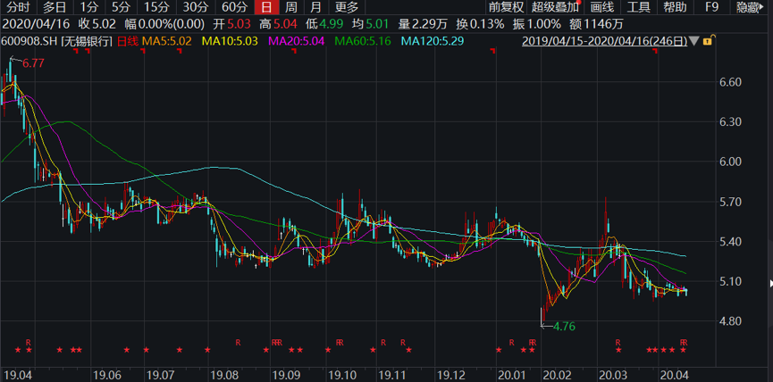
Task: Click the lock icon beside the date range
Action: [x=708, y=41]
